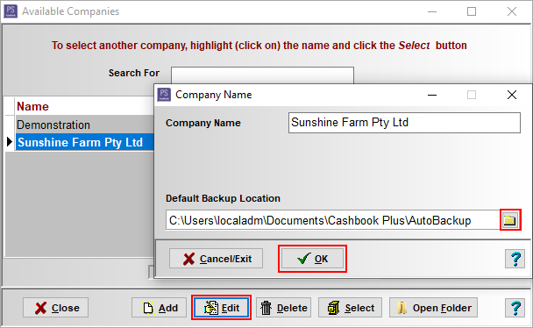Viewport: 533px width, 328px height.
Task: Click the Select company button
Action: [350, 308]
